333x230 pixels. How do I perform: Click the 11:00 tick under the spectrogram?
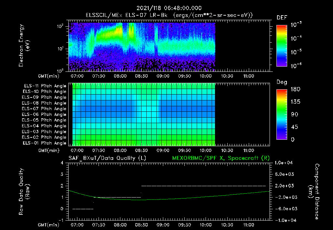[248, 76]
